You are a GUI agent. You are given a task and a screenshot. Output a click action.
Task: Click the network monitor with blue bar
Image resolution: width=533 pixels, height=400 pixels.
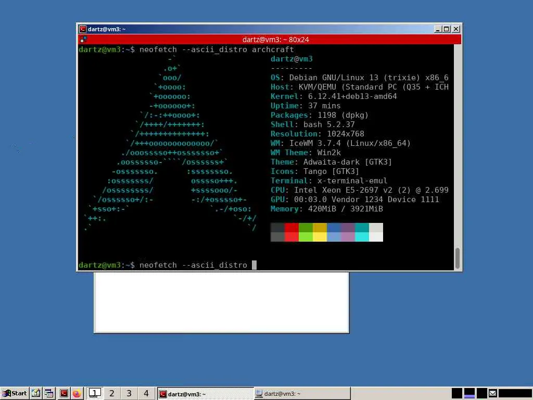469,393
